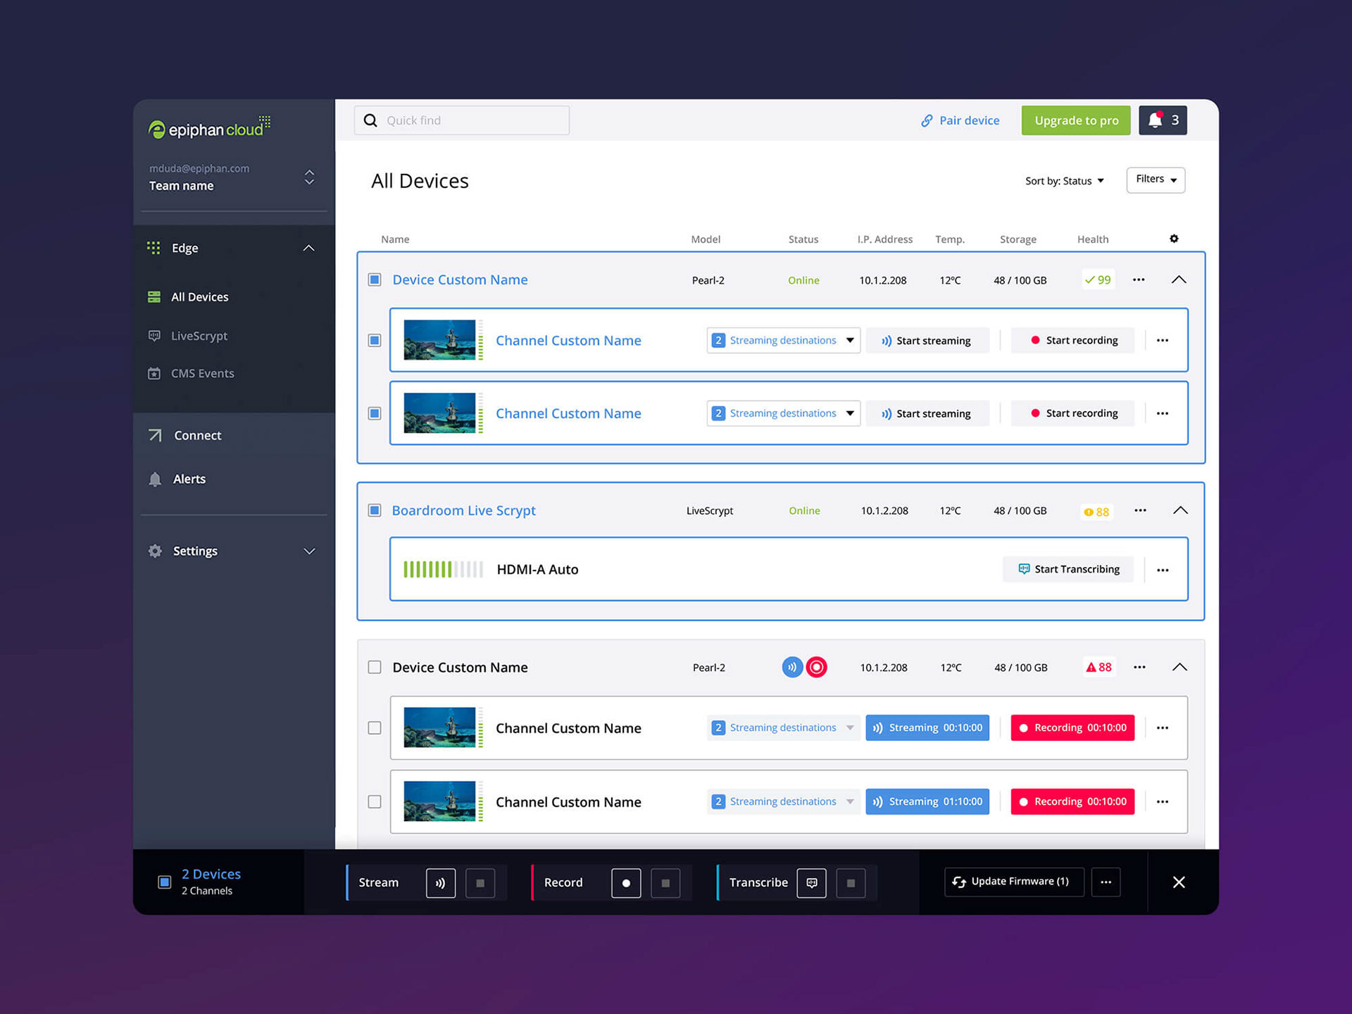Check the unselected Device Custom Name checkbox
The height and width of the screenshot is (1014, 1352).
[375, 667]
